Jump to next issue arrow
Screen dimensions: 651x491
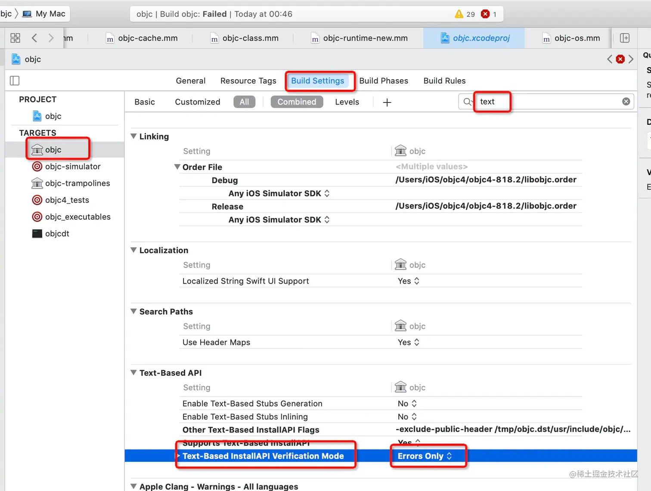pyautogui.click(x=631, y=59)
